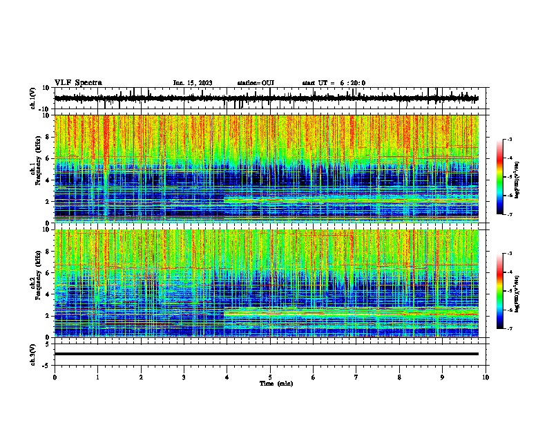547x423 pixels.
Task: Select the ch.2 "Frequency (kHz)" axis label
Action: click(38, 275)
